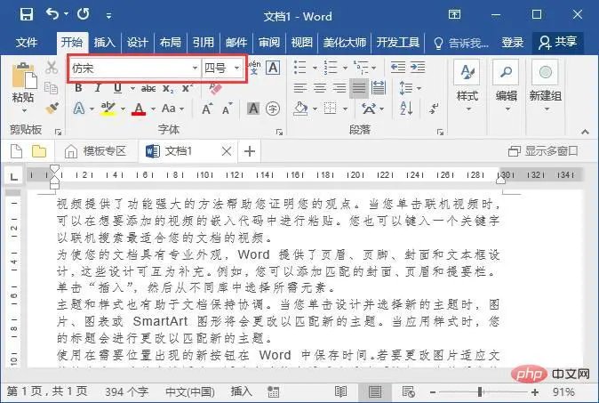Sort paragraphs A to Z
The width and height of the screenshot is (599, 403).
coord(405,109)
